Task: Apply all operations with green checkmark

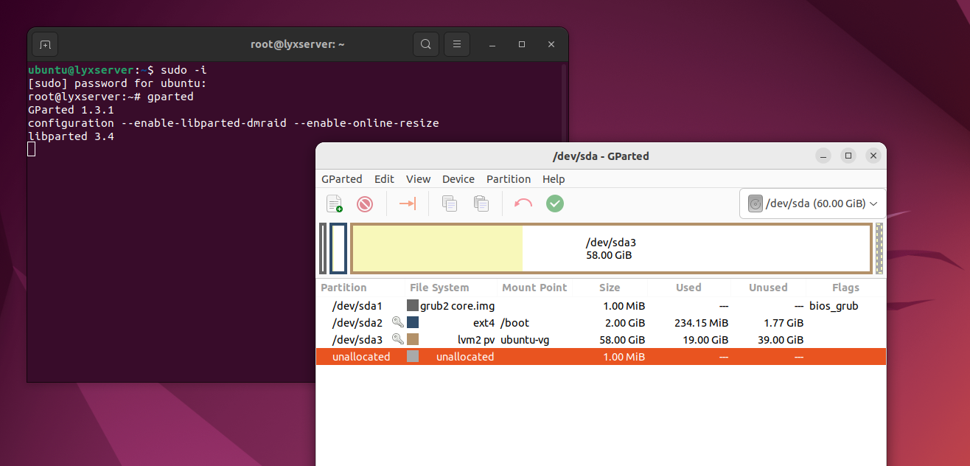Action: pos(555,204)
